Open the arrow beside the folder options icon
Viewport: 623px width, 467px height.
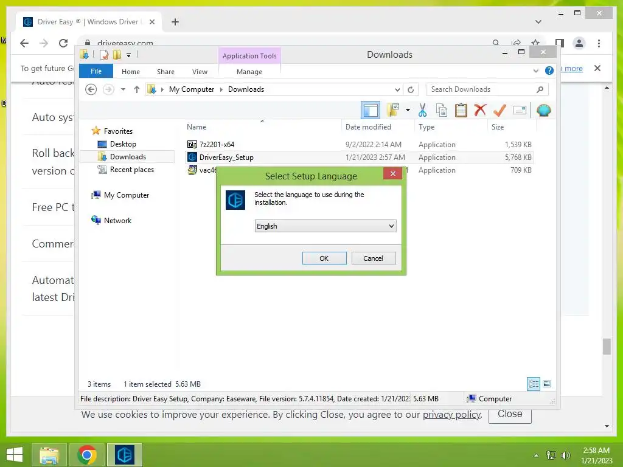click(x=408, y=110)
